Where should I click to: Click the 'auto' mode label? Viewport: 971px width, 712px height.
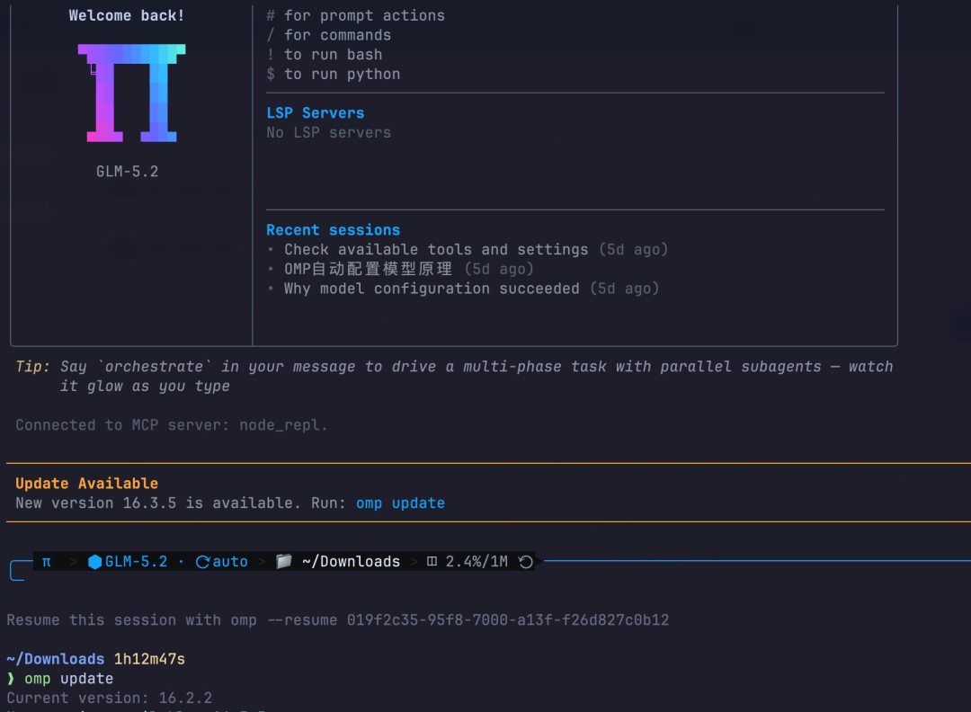230,562
